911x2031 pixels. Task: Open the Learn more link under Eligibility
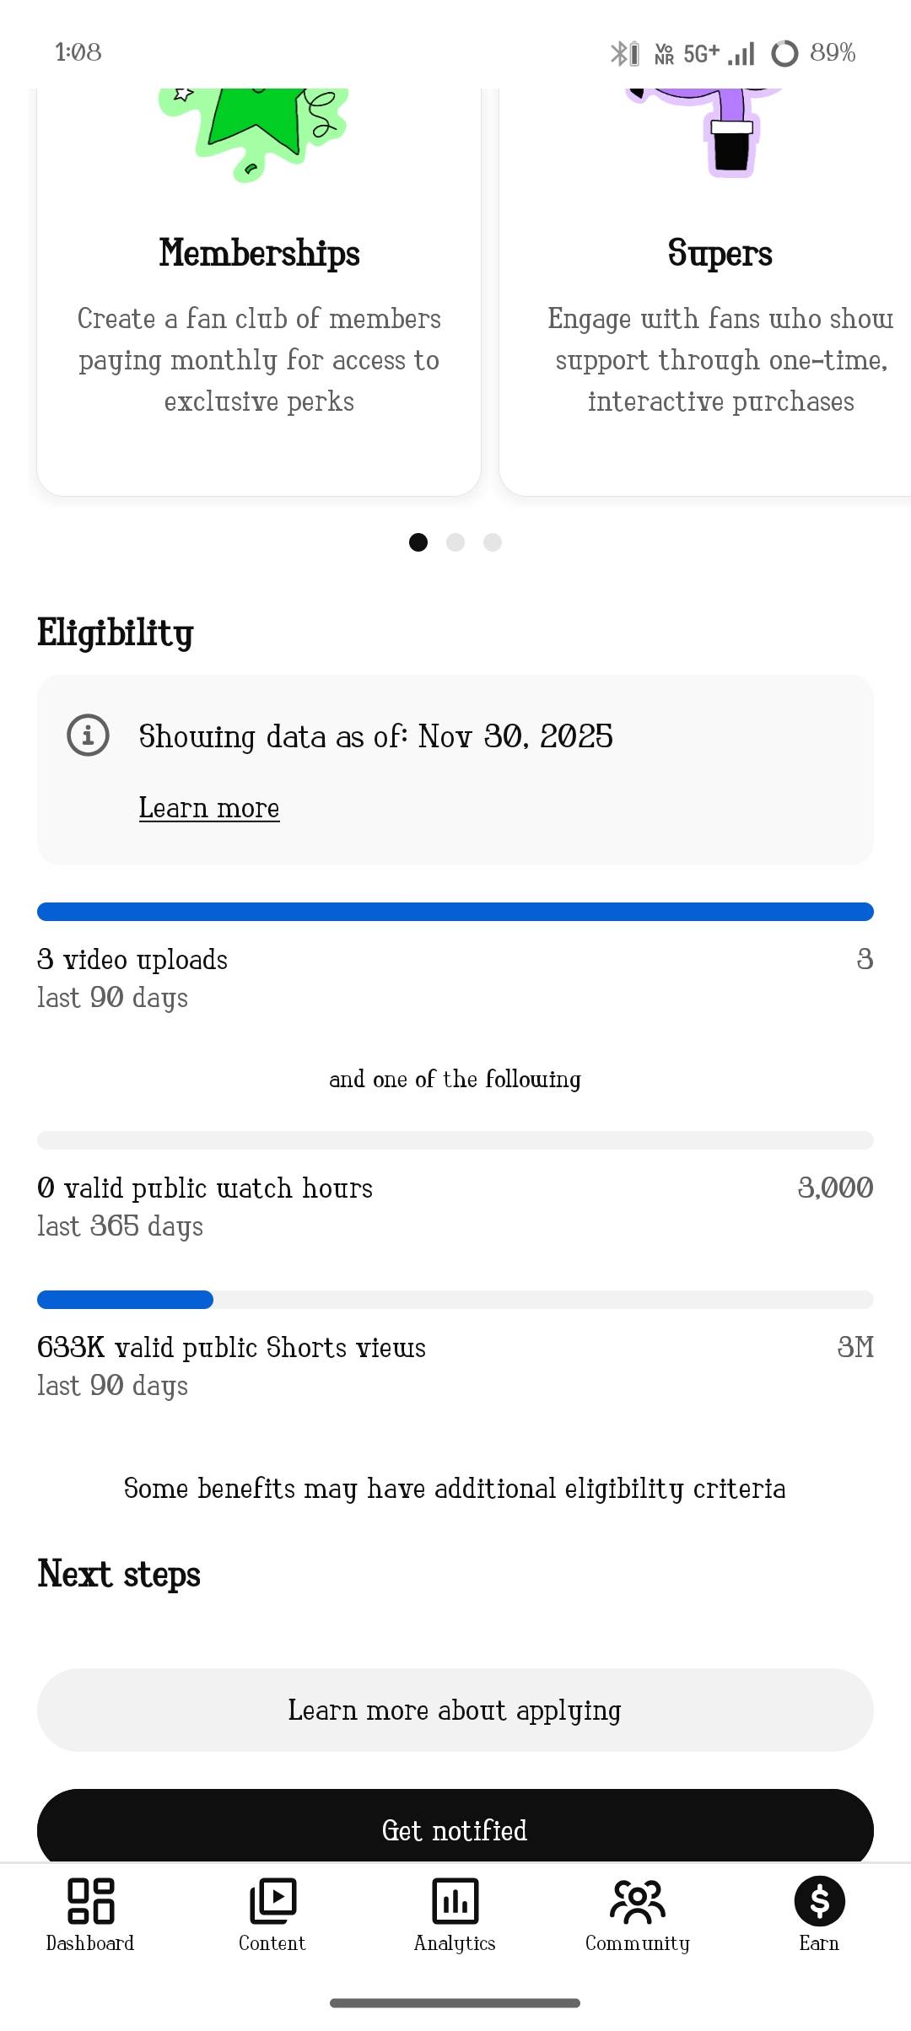coord(209,808)
